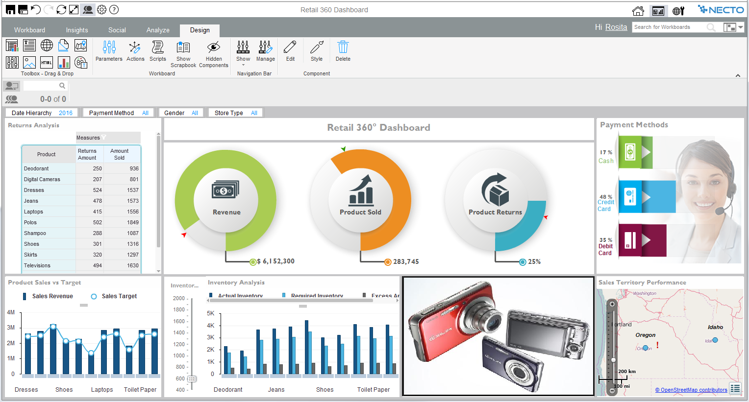This screenshot has height=402, width=749.
Task: Switch to the Insights tab
Action: pyautogui.click(x=77, y=30)
